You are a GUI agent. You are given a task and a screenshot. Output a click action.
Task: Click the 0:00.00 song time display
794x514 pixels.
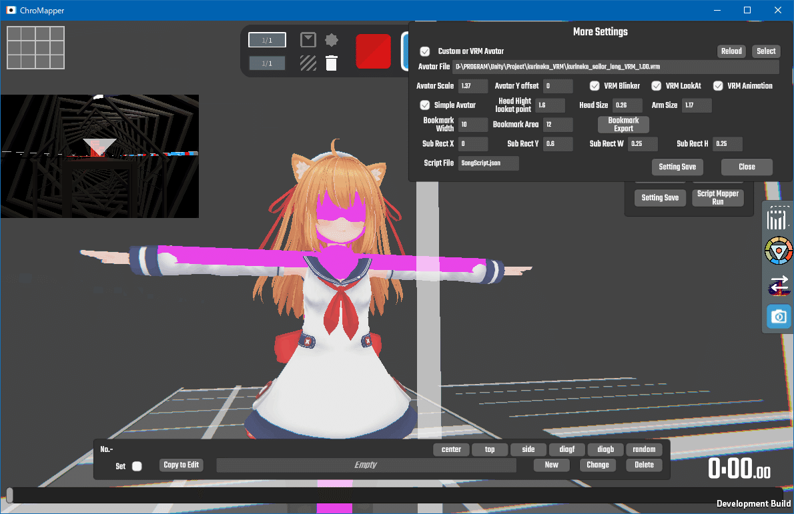(739, 468)
